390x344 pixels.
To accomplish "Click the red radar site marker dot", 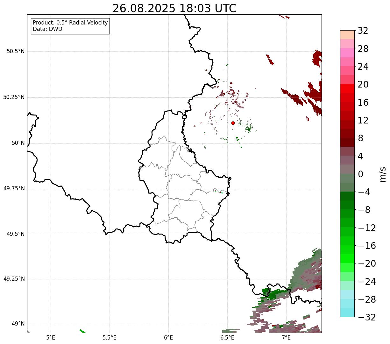I will [233, 123].
